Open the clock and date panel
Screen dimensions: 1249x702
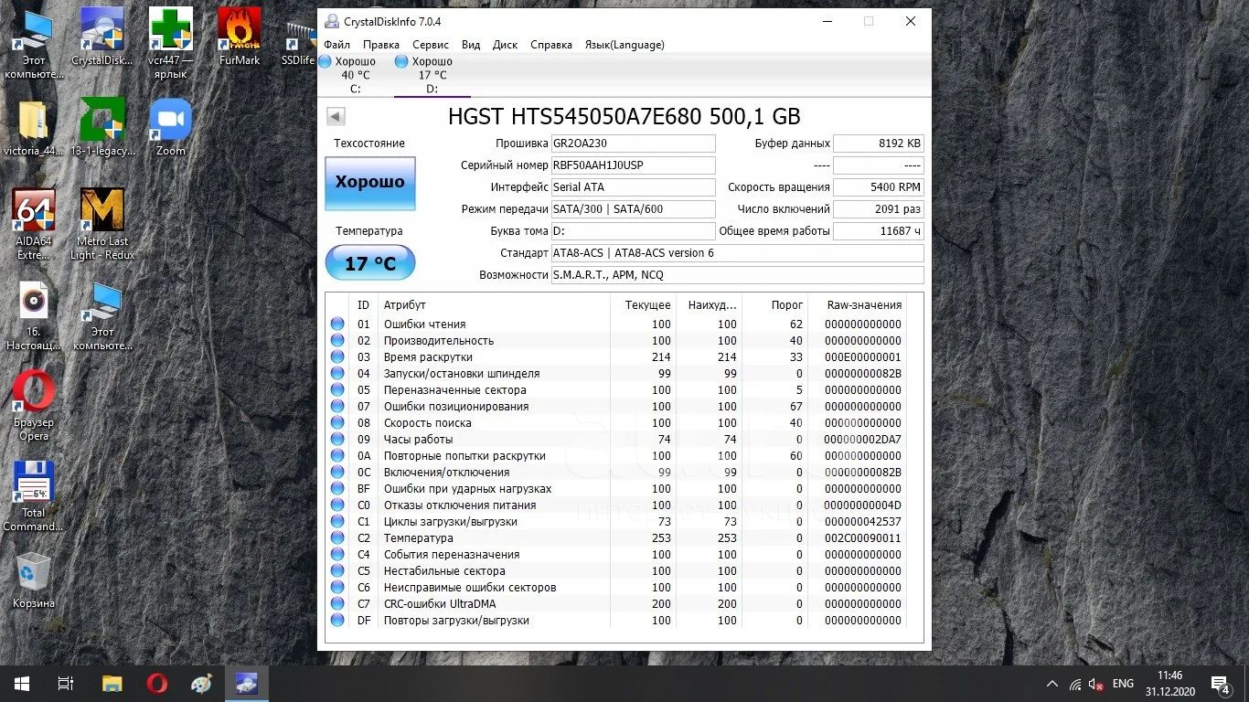click(x=1169, y=683)
